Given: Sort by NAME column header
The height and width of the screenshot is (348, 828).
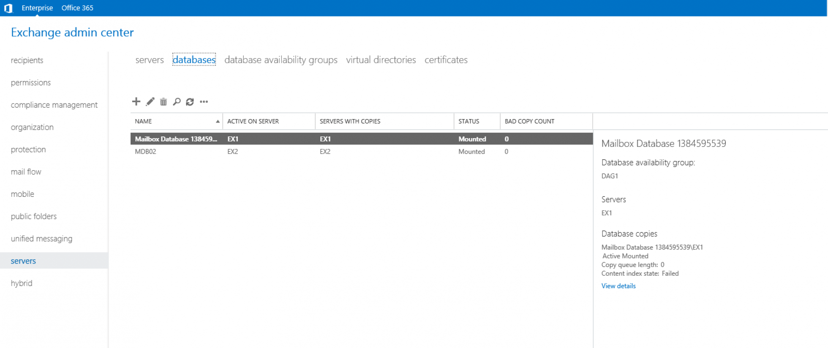Looking at the screenshot, I should 177,122.
